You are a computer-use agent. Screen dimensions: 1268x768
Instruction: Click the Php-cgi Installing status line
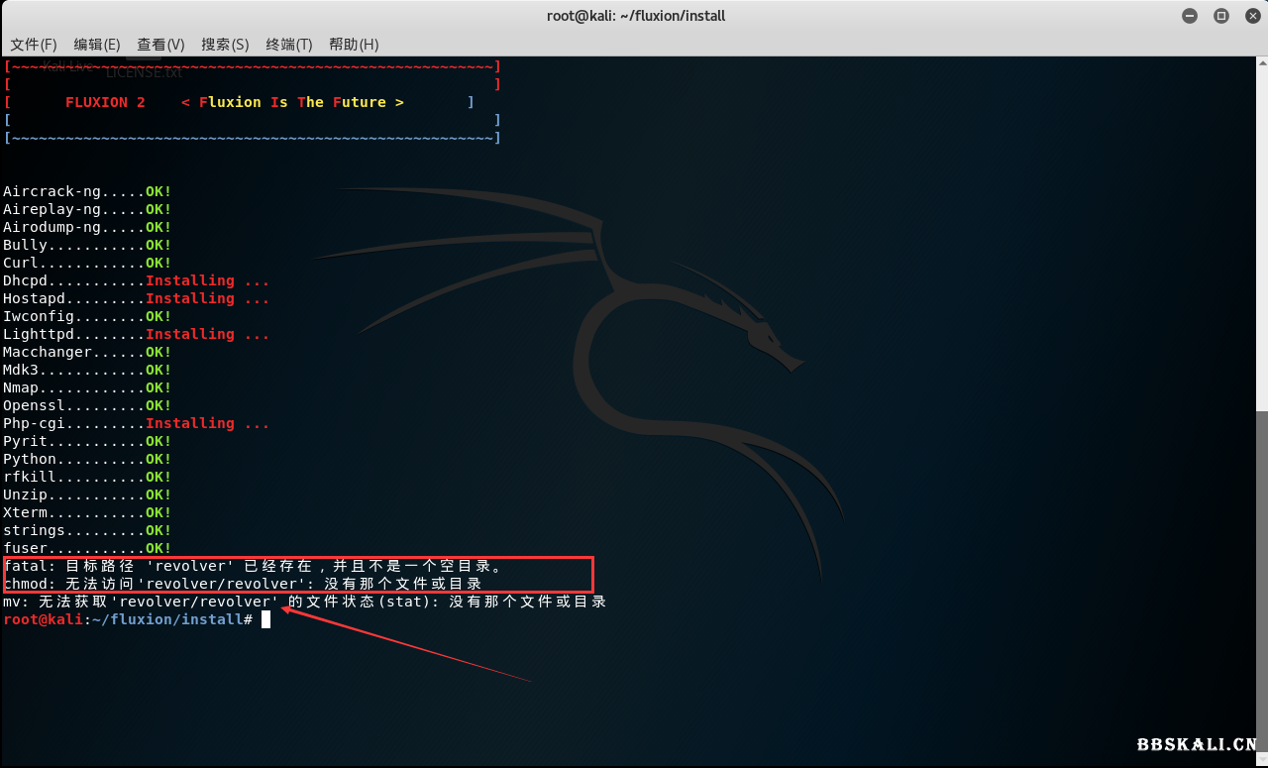pos(136,423)
